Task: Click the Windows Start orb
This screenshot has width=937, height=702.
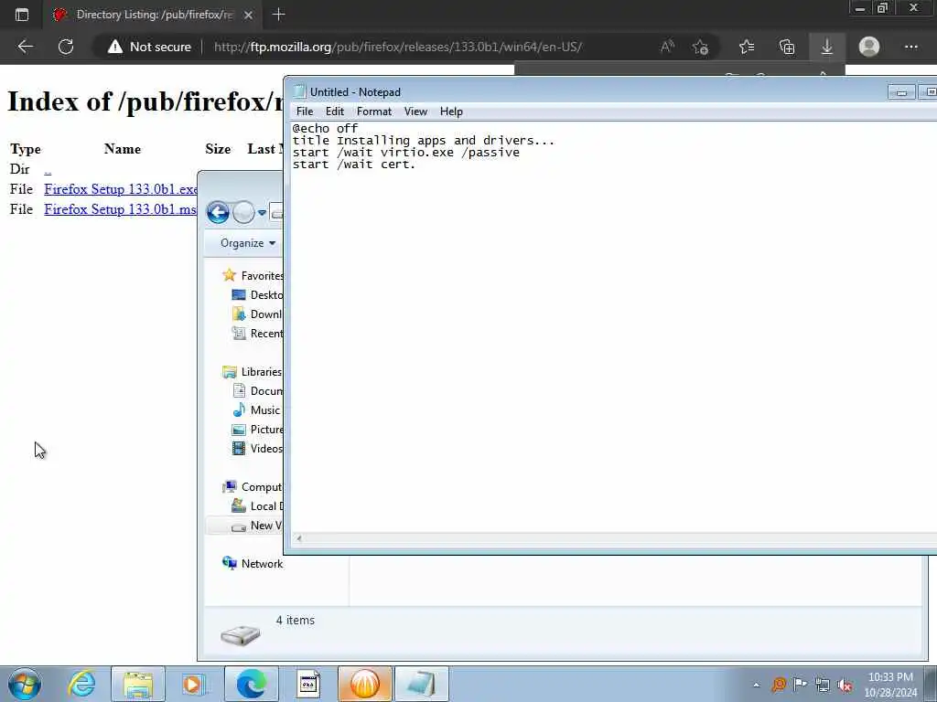Action: pos(25,684)
